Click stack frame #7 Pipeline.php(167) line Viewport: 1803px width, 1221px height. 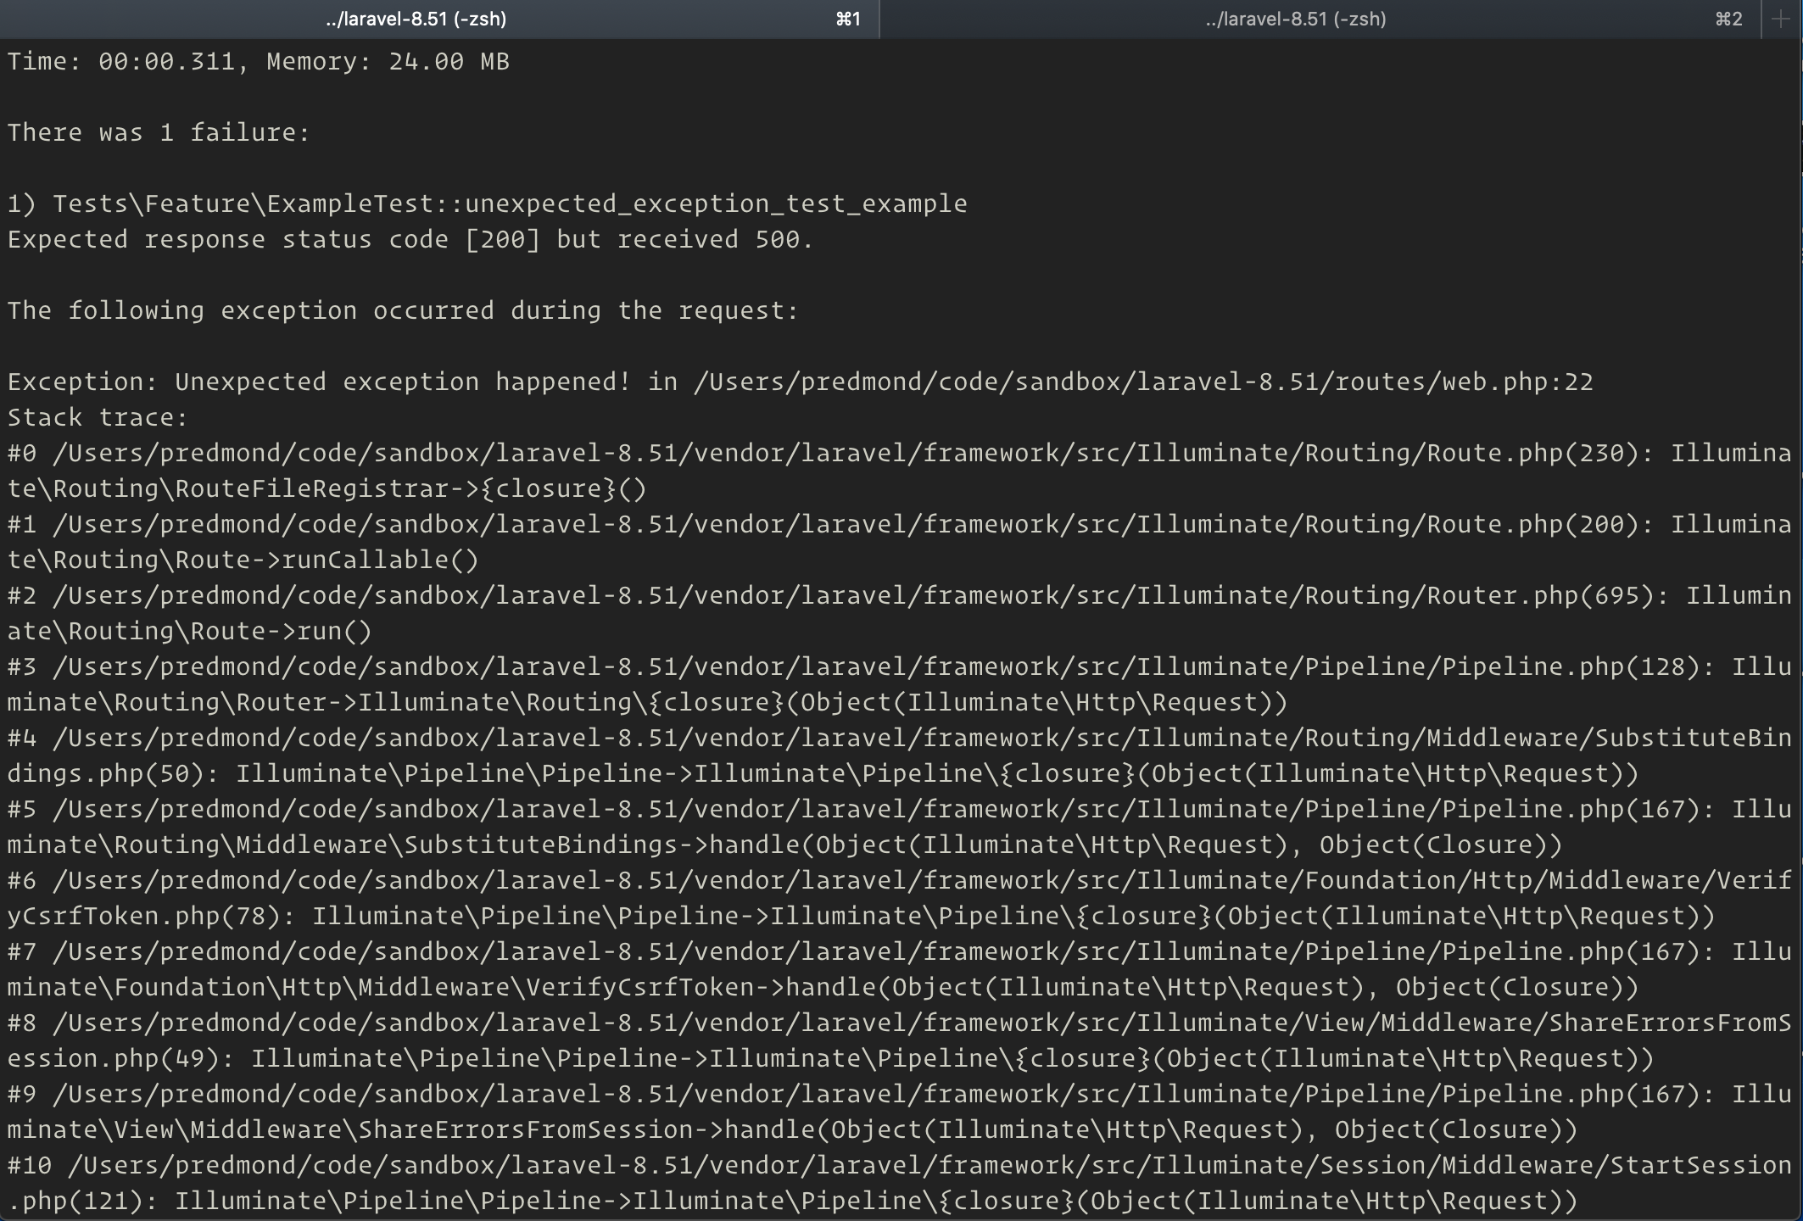point(900,952)
